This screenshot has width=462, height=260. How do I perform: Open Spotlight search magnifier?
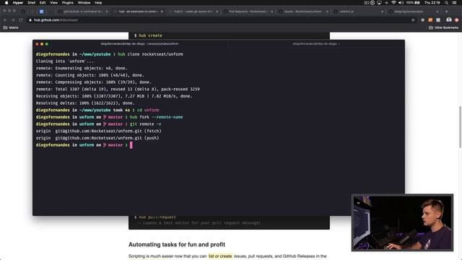point(446,3)
